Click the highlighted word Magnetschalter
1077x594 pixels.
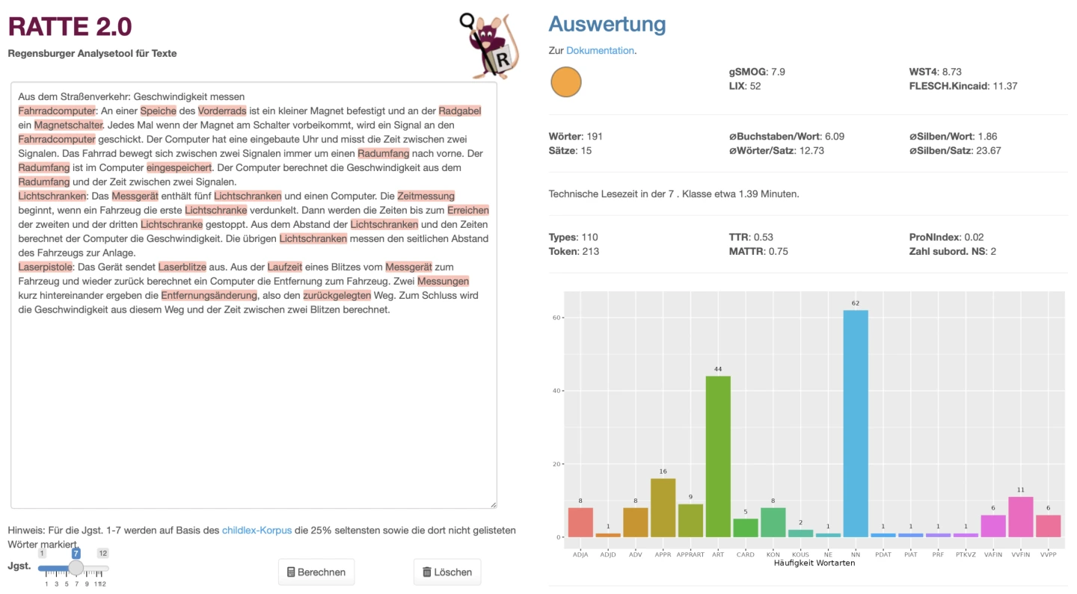pos(68,125)
